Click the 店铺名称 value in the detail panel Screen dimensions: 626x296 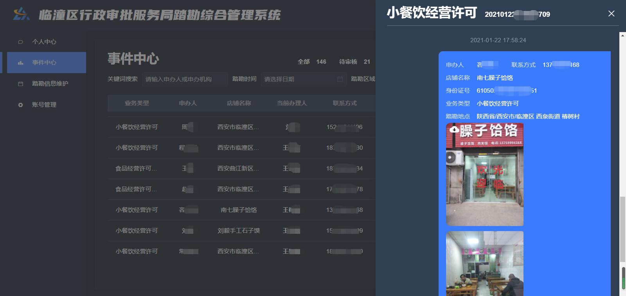pyautogui.click(x=495, y=78)
